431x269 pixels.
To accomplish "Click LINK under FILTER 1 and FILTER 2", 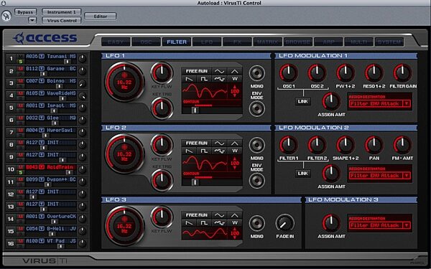I will [303, 173].
